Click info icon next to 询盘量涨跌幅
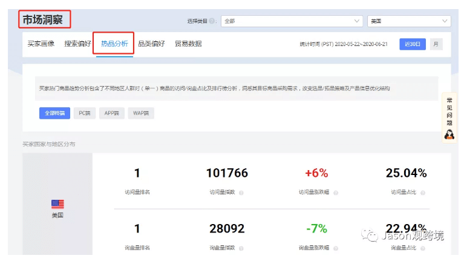Image resolution: width=464 pixels, height=264 pixels. [x=336, y=248]
